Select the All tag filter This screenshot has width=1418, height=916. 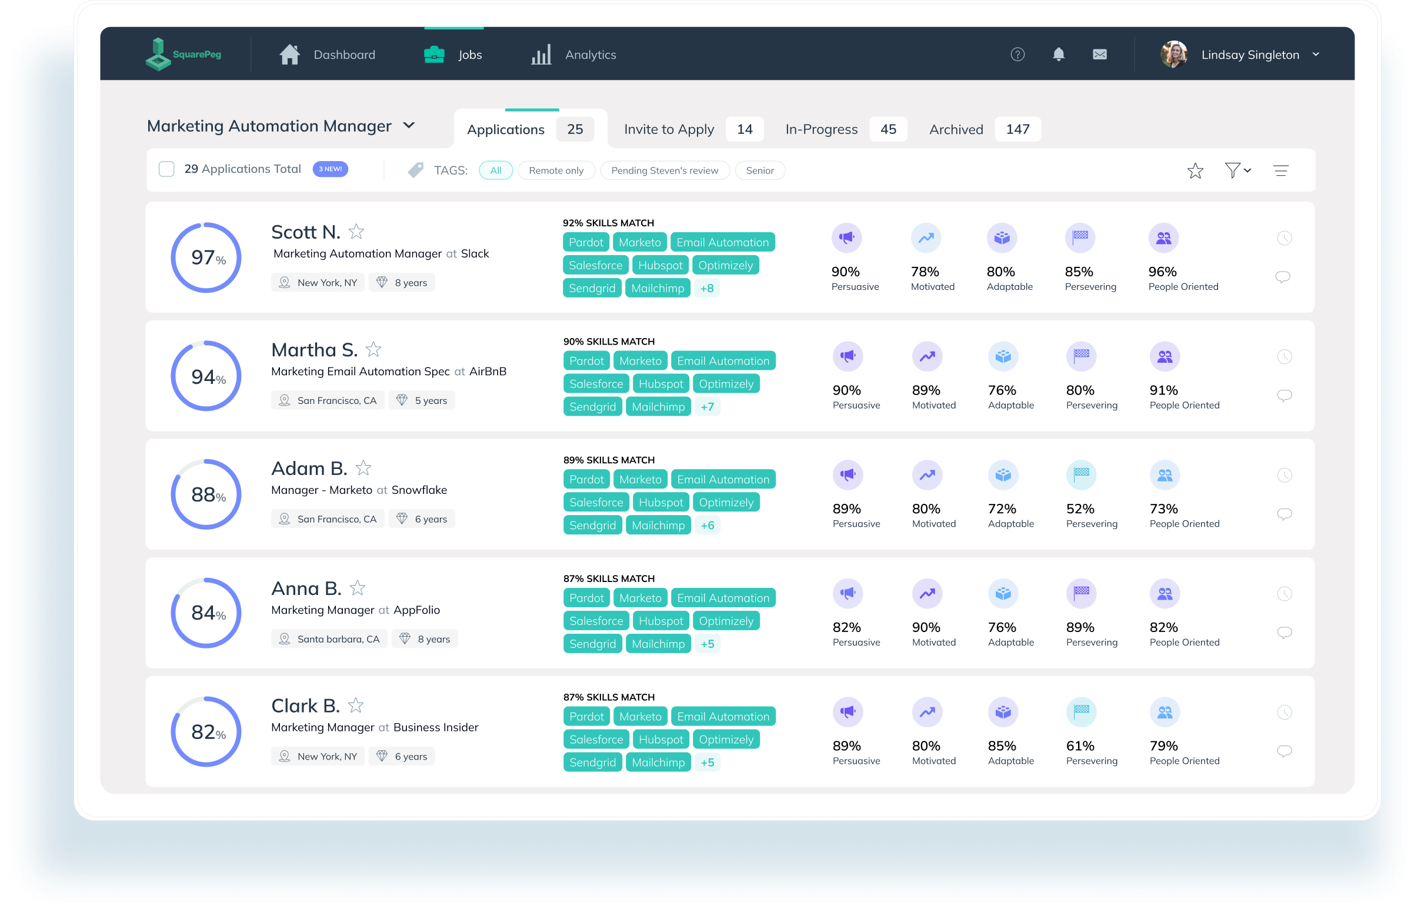[495, 170]
